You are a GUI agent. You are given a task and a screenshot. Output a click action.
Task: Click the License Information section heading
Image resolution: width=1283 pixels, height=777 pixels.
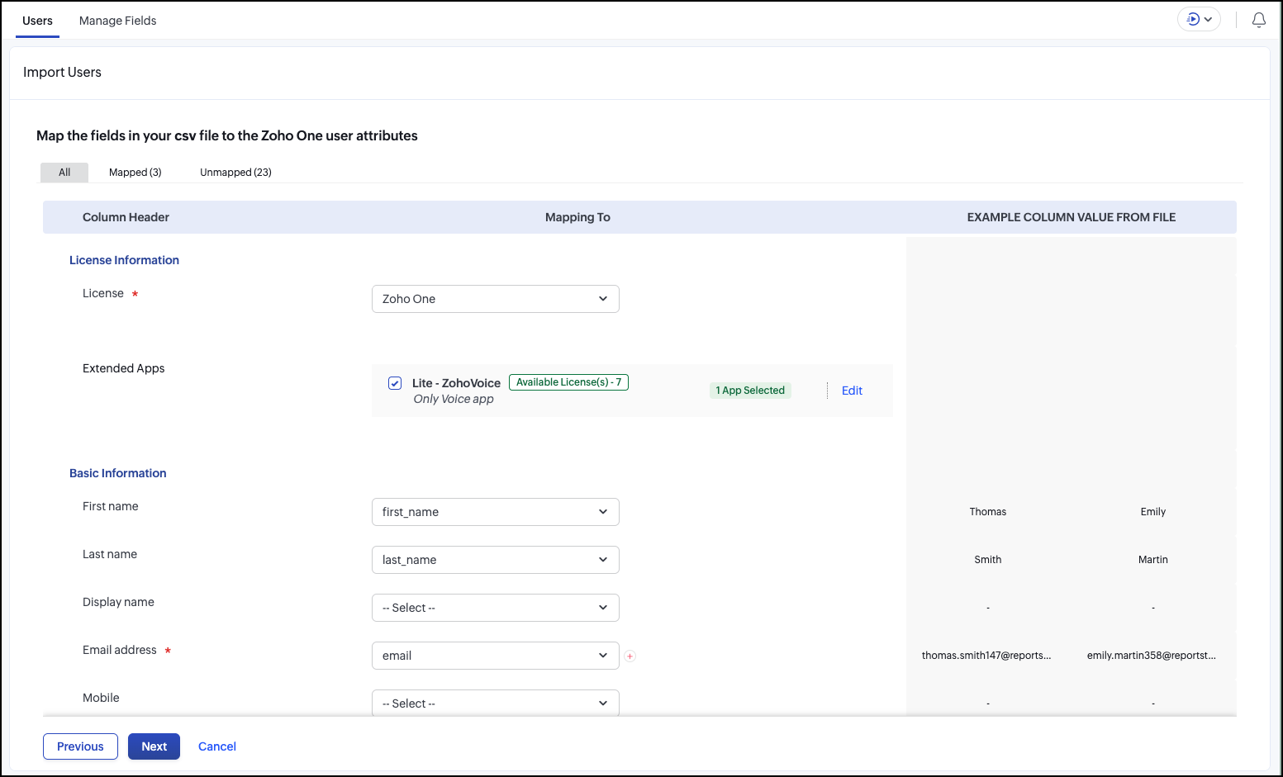coord(124,260)
